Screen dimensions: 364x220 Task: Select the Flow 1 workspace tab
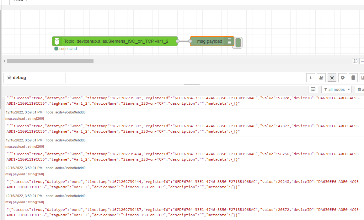(41, 2)
